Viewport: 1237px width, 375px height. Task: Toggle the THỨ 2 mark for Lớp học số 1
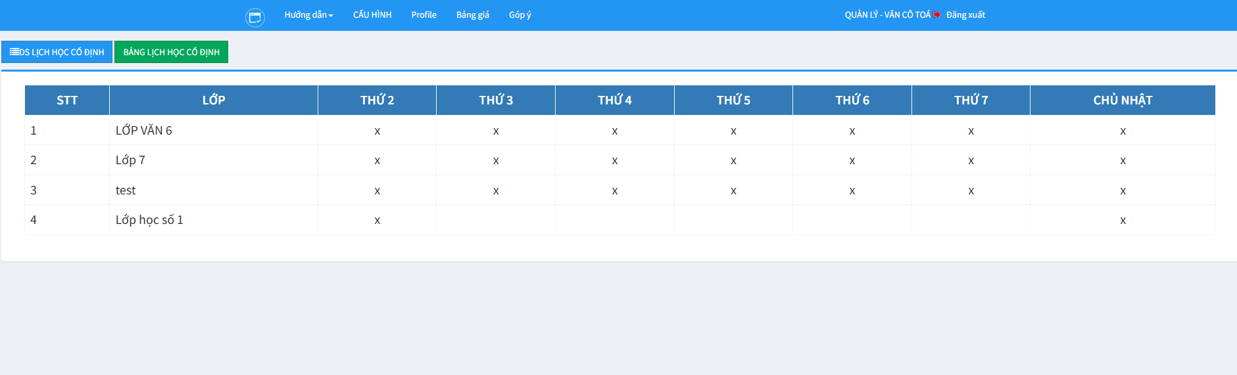tap(377, 221)
